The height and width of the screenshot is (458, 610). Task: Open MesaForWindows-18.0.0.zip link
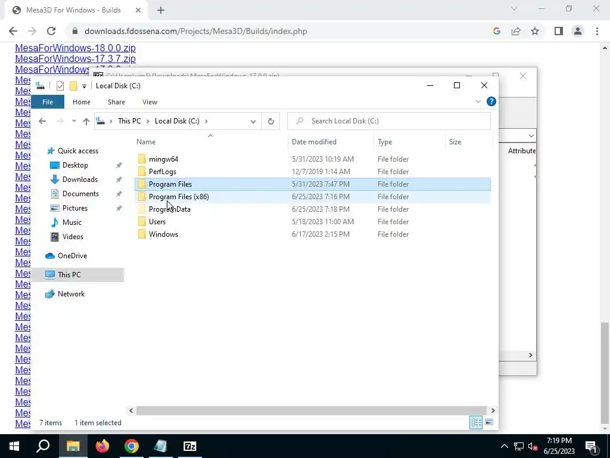tap(76, 48)
